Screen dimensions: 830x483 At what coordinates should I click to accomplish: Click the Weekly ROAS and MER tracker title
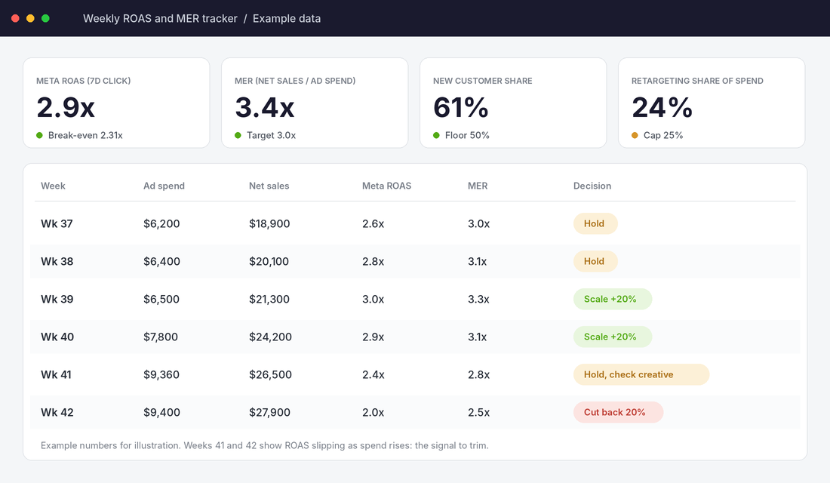click(160, 19)
